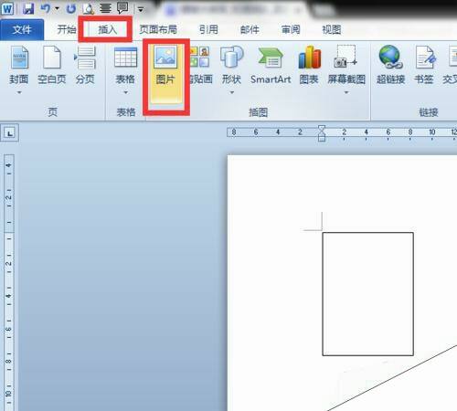The height and width of the screenshot is (411, 457).
Task: Switch to the 引用 (References) tab
Action: (208, 29)
